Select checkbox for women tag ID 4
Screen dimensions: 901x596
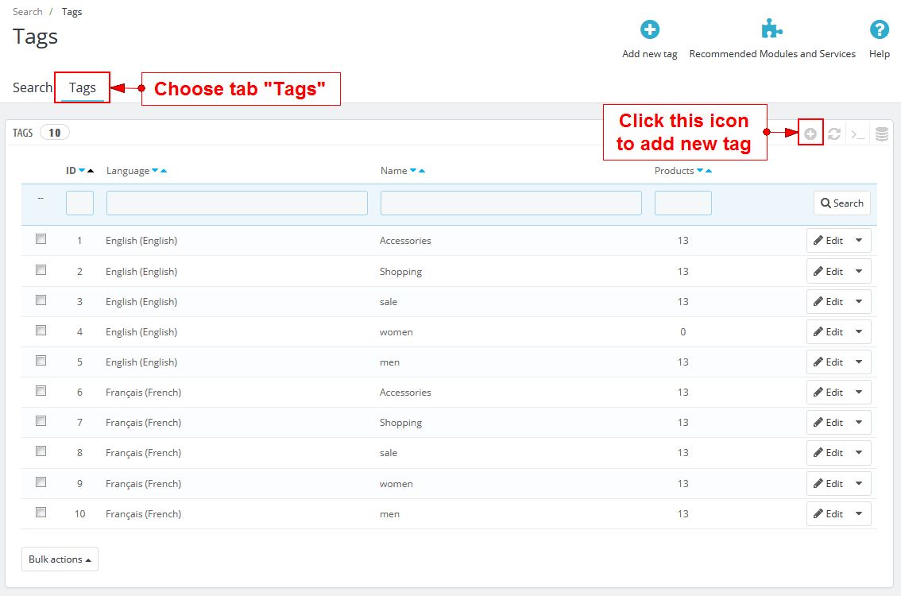tap(41, 331)
